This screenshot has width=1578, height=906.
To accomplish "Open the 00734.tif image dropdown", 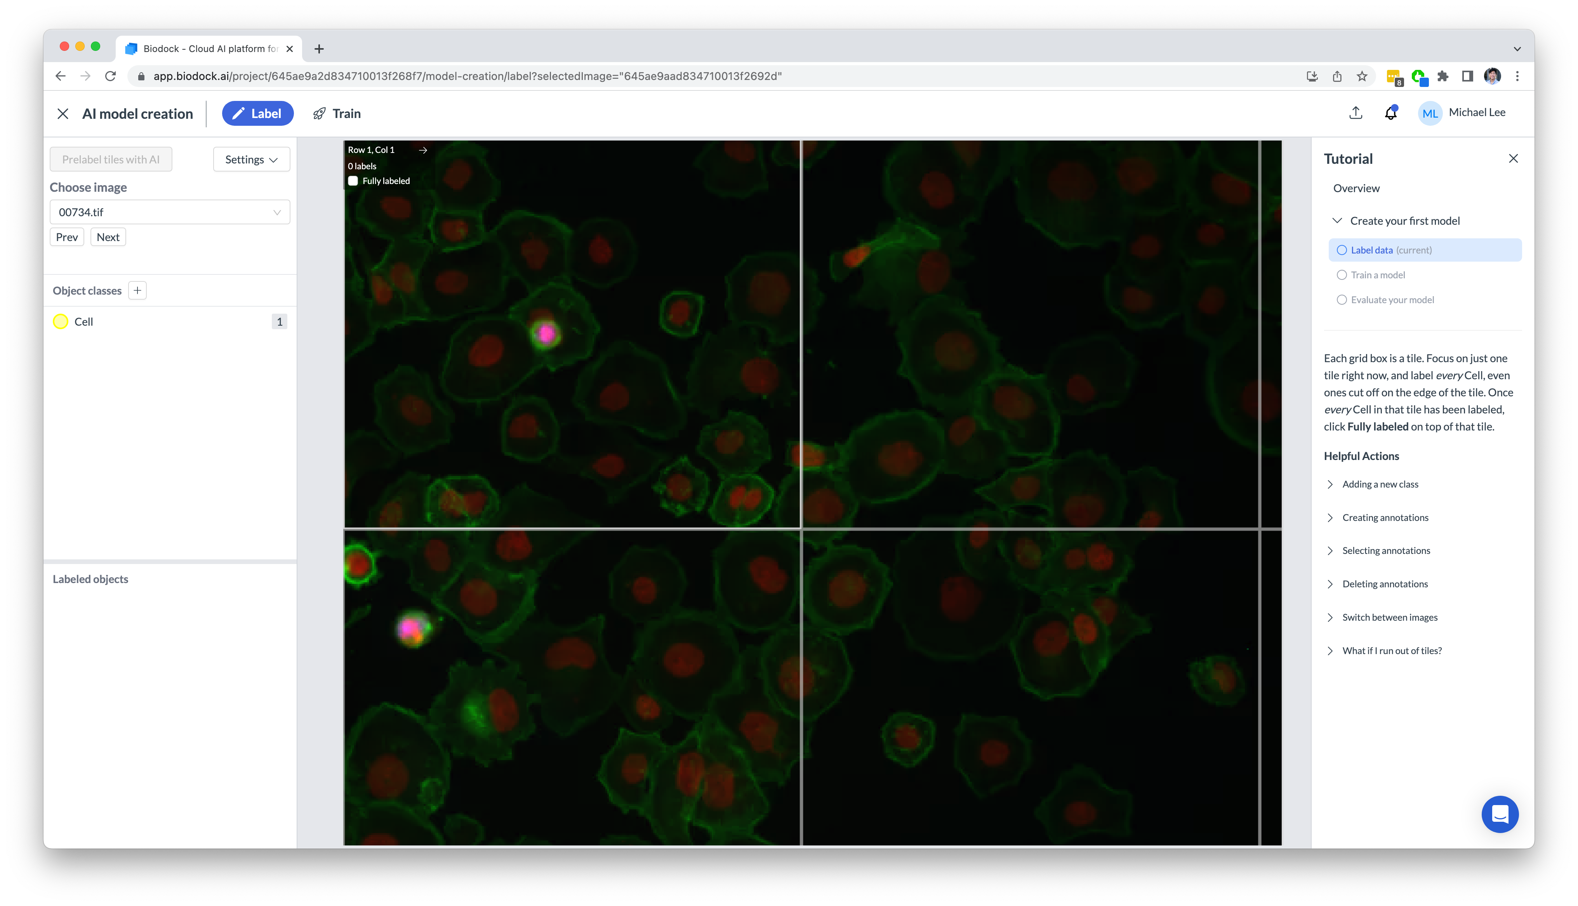I will click(170, 212).
